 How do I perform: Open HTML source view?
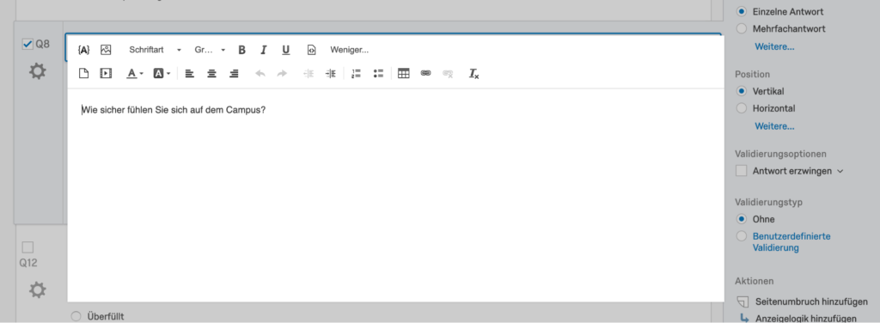coord(311,50)
